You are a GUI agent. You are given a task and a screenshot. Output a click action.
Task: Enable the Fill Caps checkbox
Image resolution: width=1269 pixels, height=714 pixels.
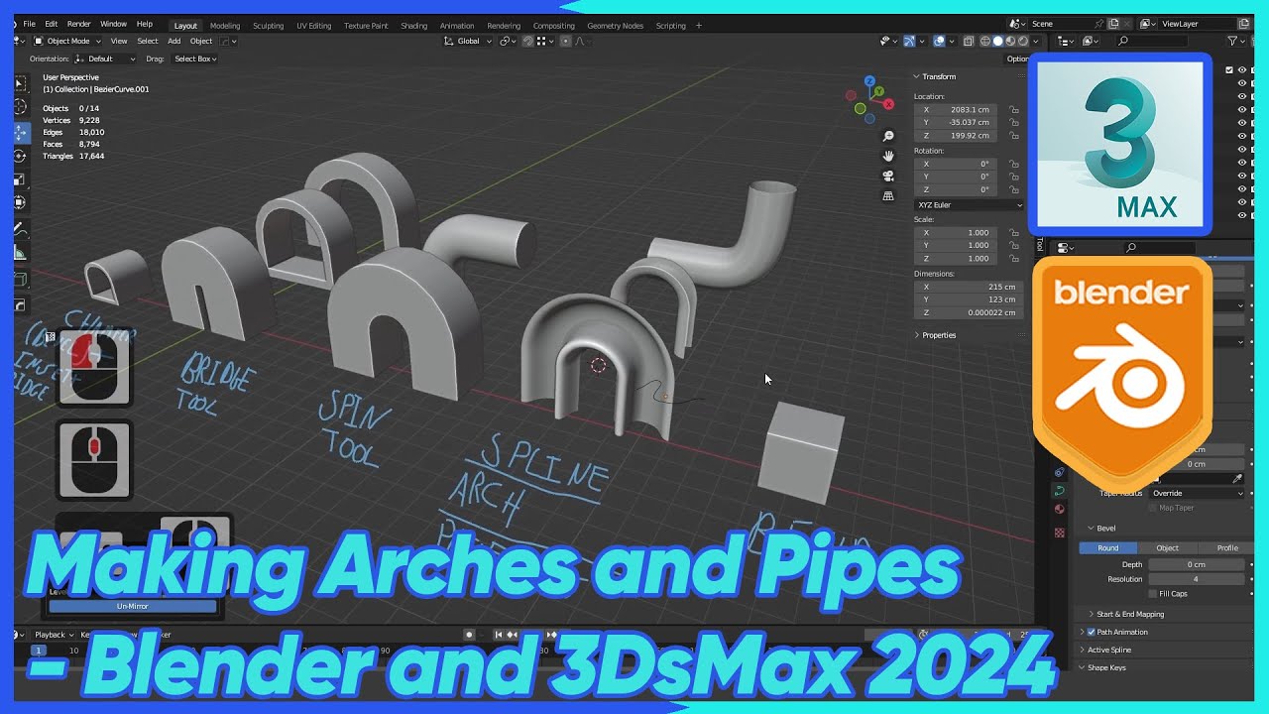(x=1152, y=593)
